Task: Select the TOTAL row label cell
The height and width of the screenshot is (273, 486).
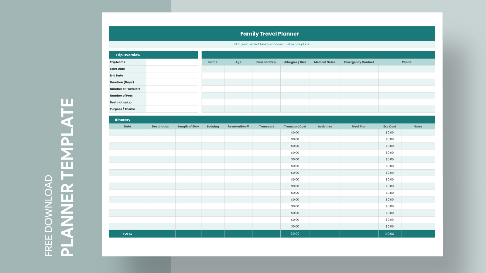Action: tap(127, 234)
